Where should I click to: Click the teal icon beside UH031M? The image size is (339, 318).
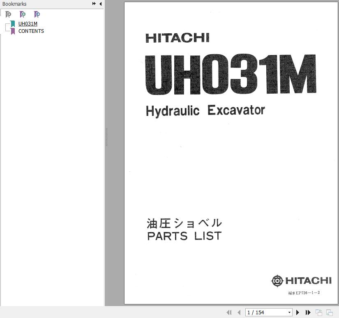(13, 24)
